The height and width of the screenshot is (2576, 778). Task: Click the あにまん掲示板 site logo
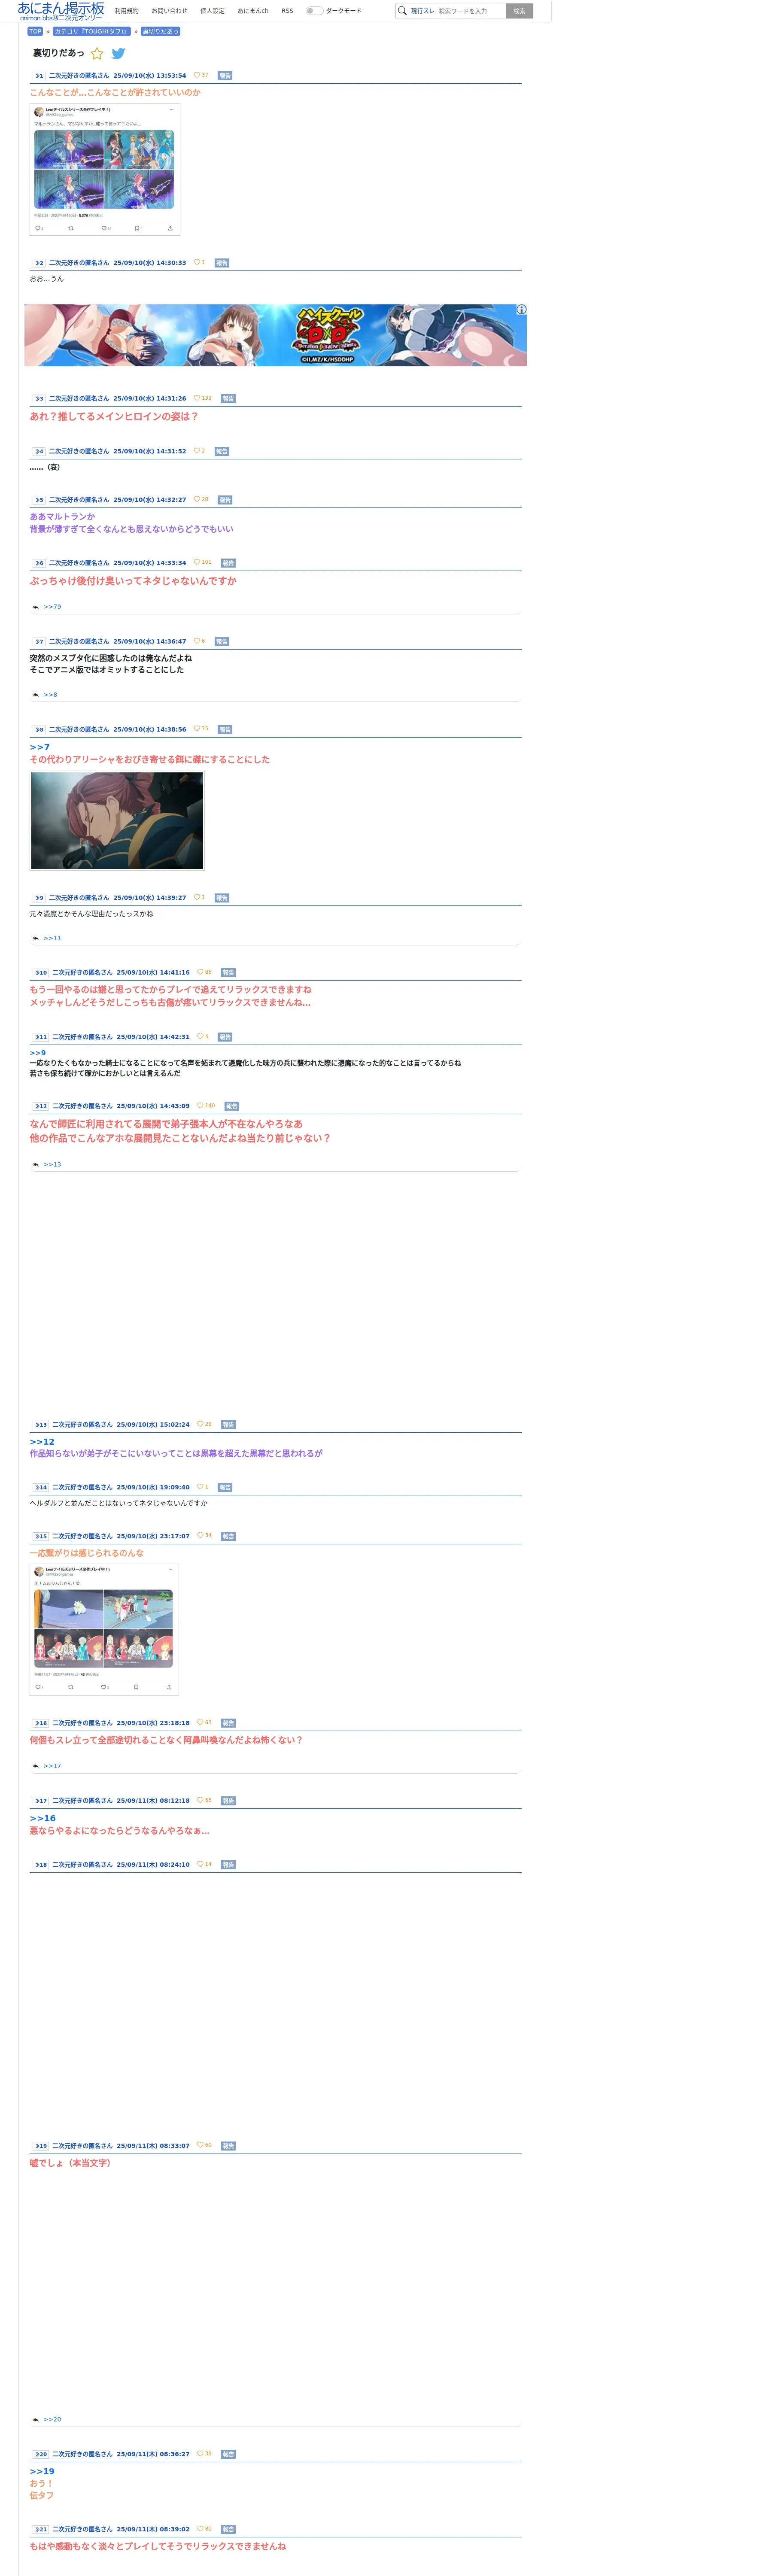(x=61, y=11)
